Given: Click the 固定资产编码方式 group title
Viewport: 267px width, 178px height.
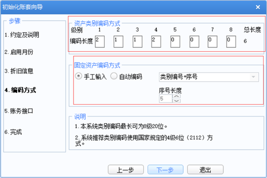Looking at the screenshot, I should [97, 65].
